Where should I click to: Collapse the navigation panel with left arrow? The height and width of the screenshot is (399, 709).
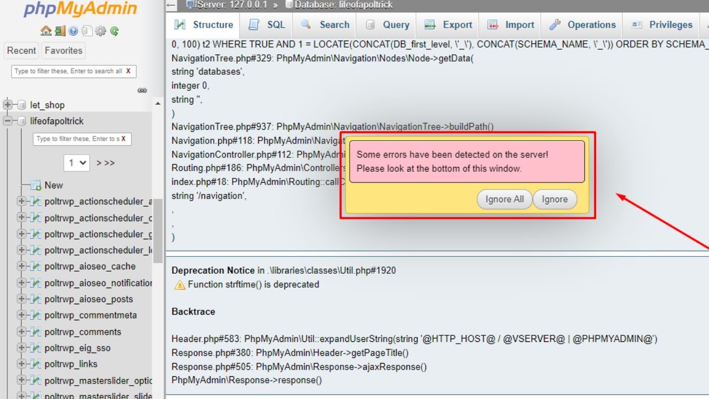pos(171,5)
